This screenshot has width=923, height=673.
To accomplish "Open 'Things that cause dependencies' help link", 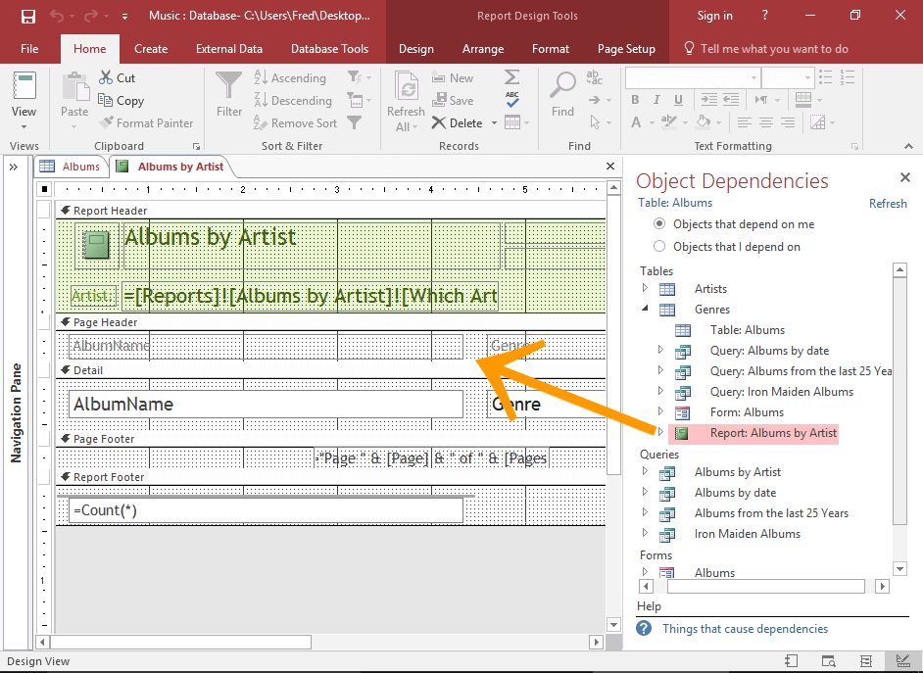I will point(745,629).
